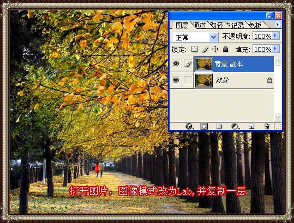
Task: Add a layer mask
Action: tap(204, 126)
